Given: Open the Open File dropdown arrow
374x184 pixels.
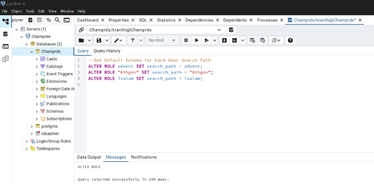Looking at the screenshot, I should (x=89, y=40).
